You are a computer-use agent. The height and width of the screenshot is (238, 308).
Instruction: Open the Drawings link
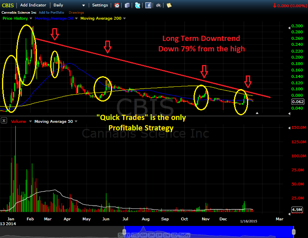pos(76,12)
